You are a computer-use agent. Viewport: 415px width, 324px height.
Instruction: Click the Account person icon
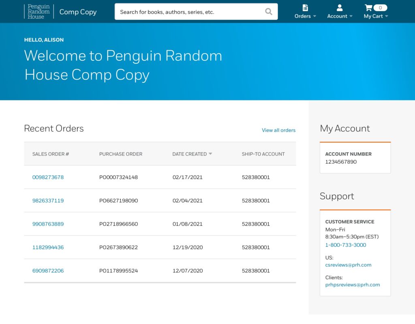[x=340, y=8]
